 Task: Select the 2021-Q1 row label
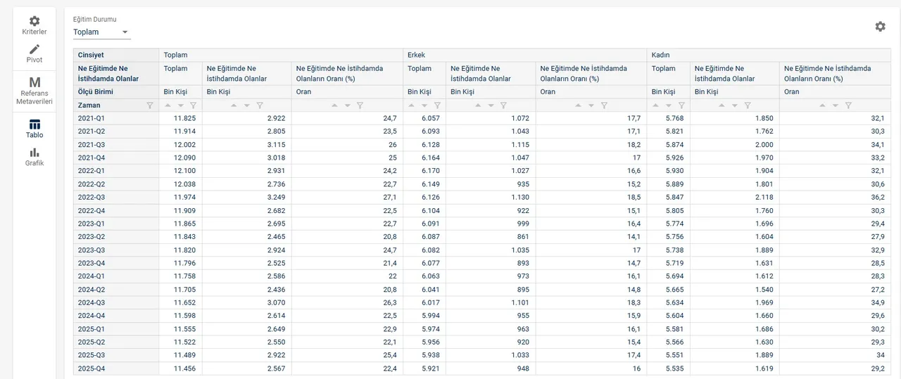(91, 118)
